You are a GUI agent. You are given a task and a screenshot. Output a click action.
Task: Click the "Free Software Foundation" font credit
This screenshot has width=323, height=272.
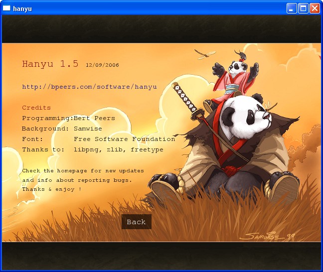click(x=125, y=139)
